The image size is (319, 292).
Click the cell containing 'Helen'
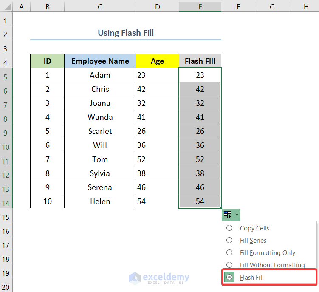[100, 201]
